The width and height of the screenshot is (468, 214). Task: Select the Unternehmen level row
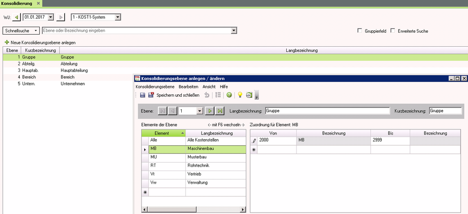coord(68,84)
